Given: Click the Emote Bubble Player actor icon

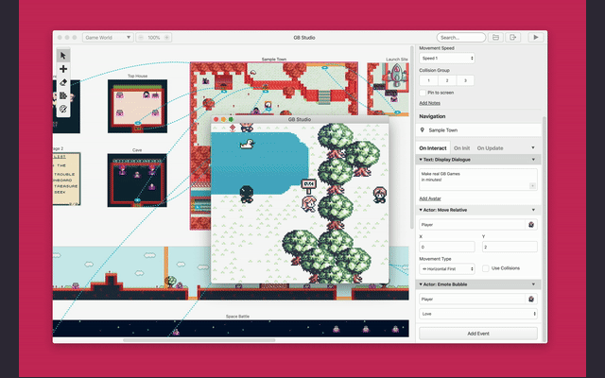Looking at the screenshot, I should (531, 299).
